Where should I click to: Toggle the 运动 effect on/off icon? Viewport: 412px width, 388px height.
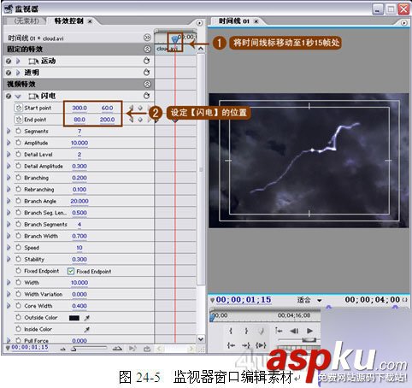click(x=9, y=61)
